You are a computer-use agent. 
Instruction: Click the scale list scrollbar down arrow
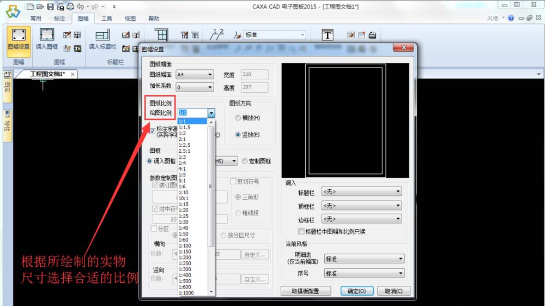click(211, 292)
